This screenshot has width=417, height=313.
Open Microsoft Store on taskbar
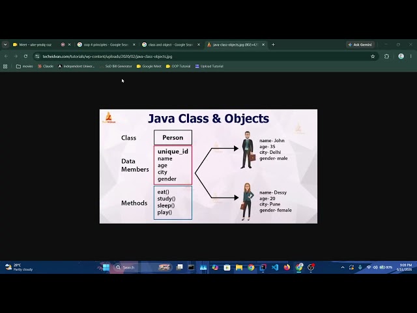click(227, 267)
